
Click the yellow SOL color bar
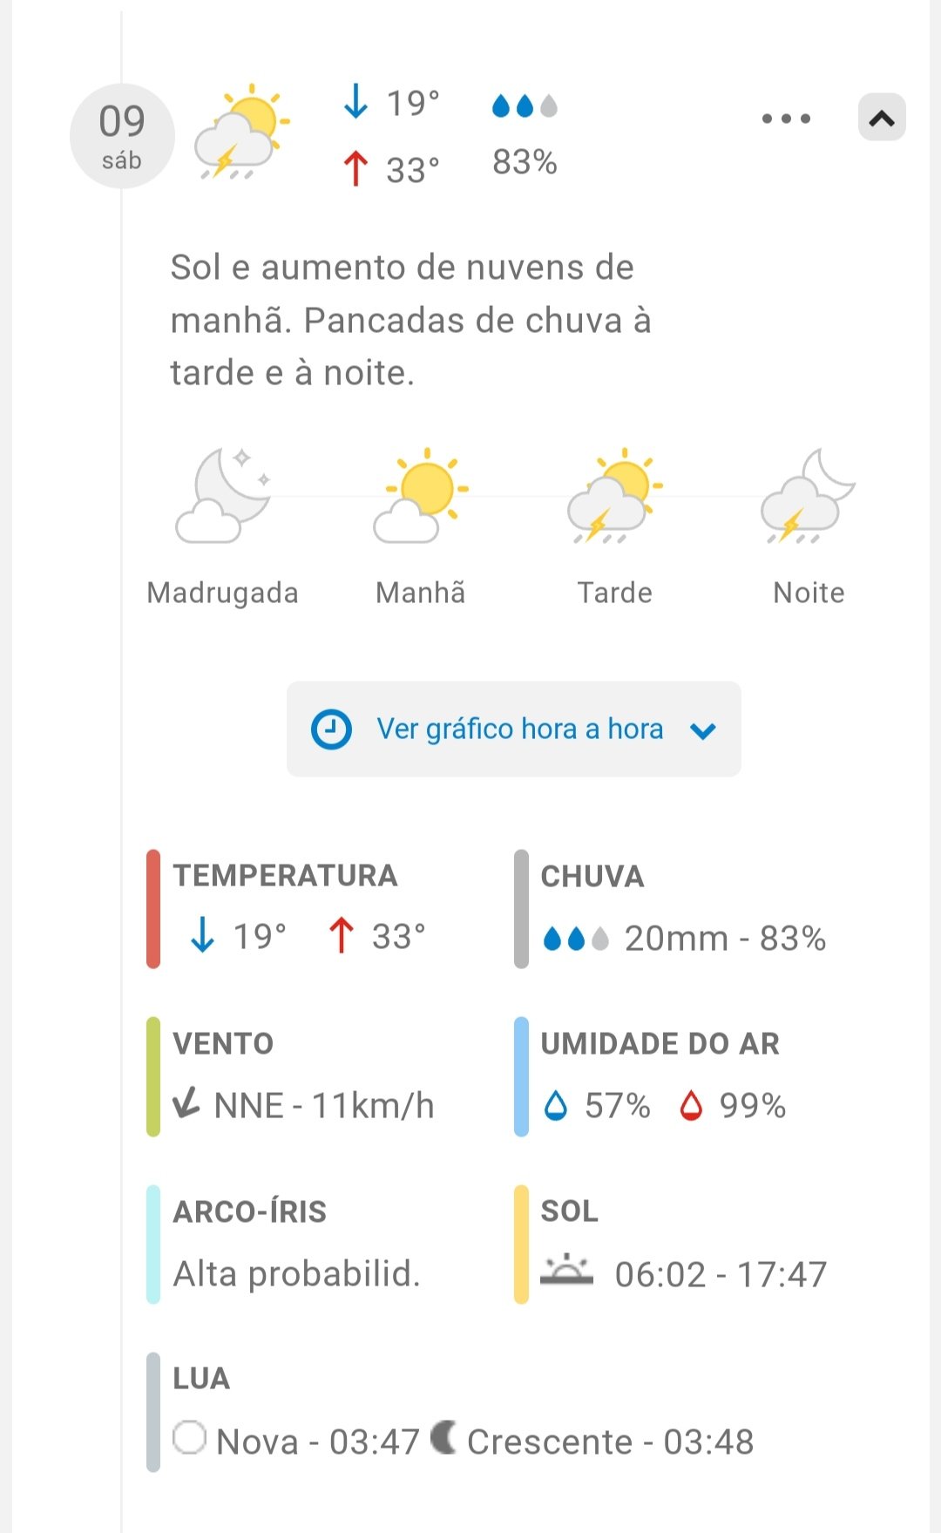[x=521, y=1245]
